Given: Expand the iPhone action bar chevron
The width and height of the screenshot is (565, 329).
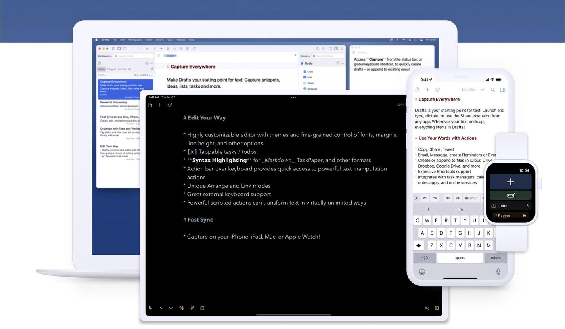Looking at the screenshot, I should (x=416, y=198).
